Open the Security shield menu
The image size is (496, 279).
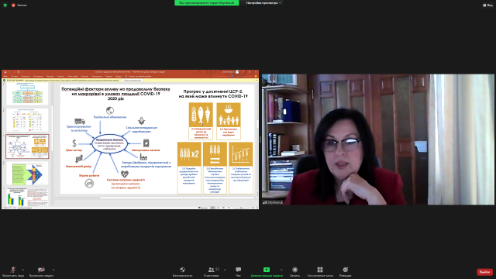(x=183, y=271)
